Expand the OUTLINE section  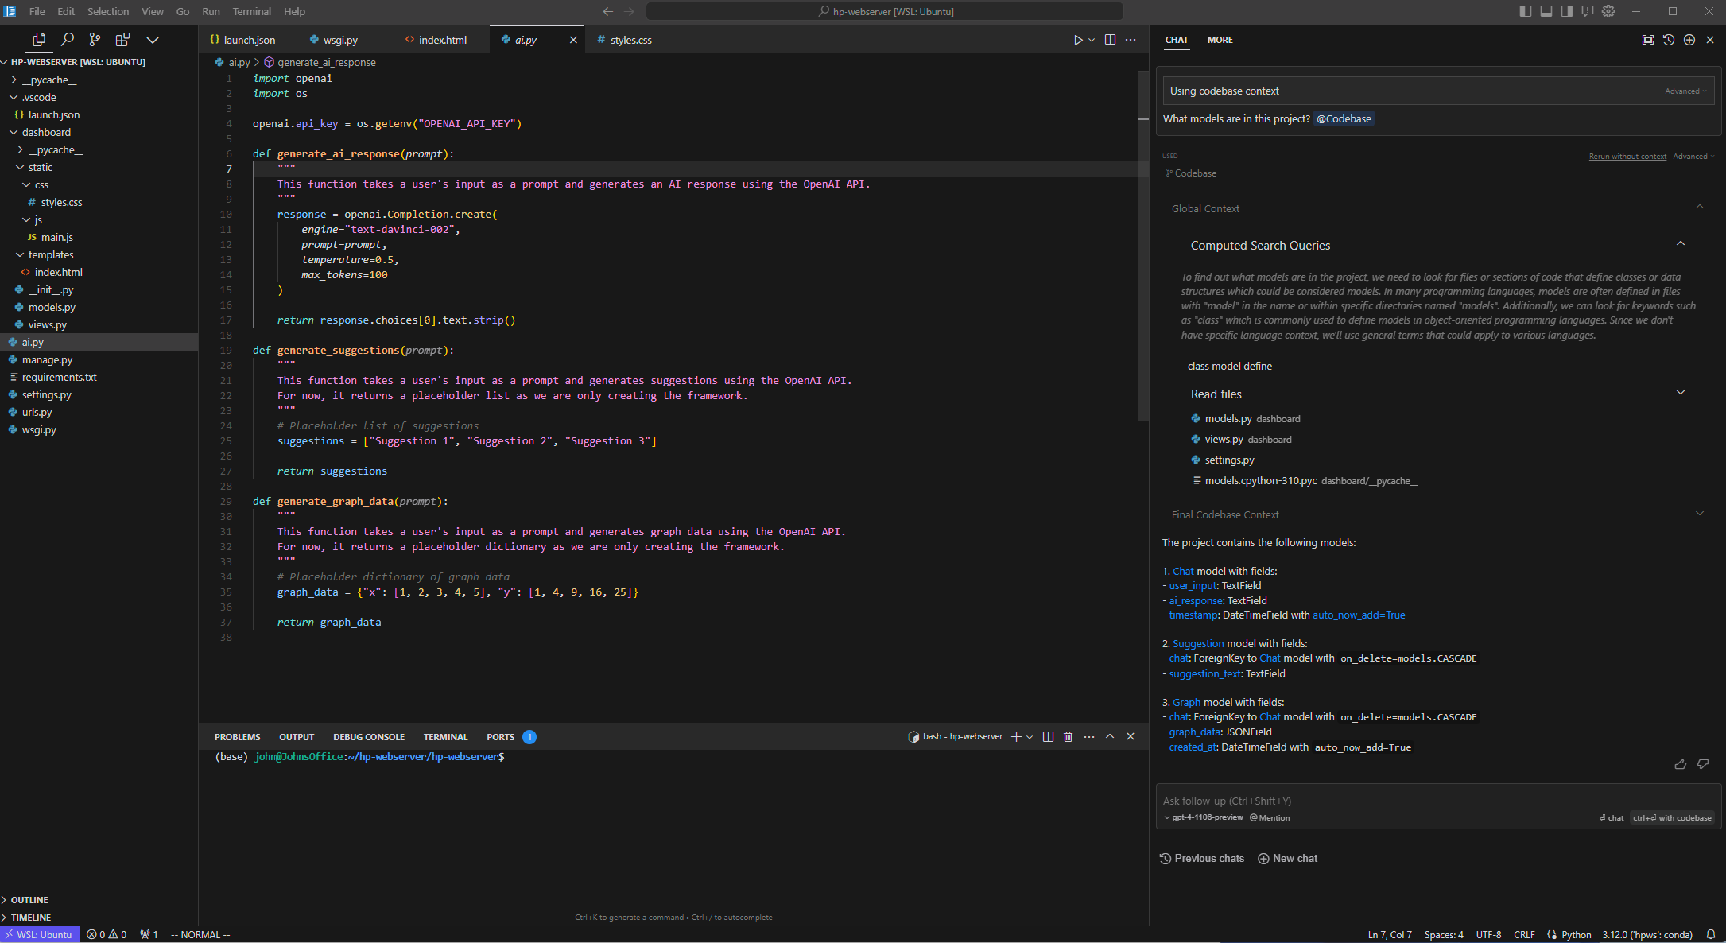click(29, 900)
